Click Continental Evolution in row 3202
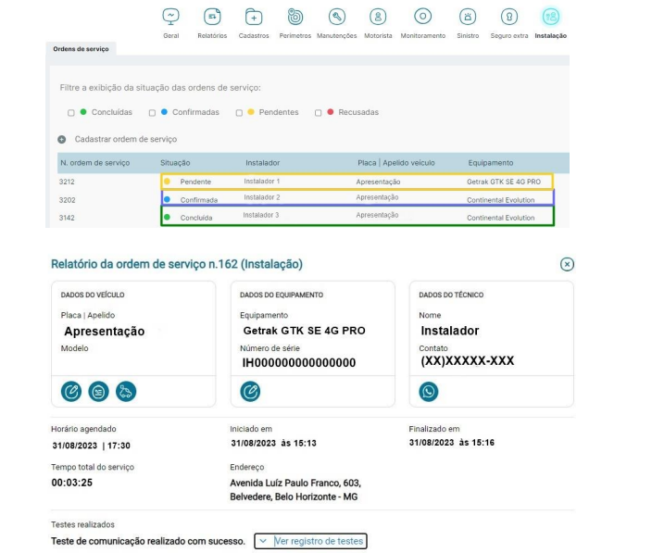The image size is (652, 553). 501,200
